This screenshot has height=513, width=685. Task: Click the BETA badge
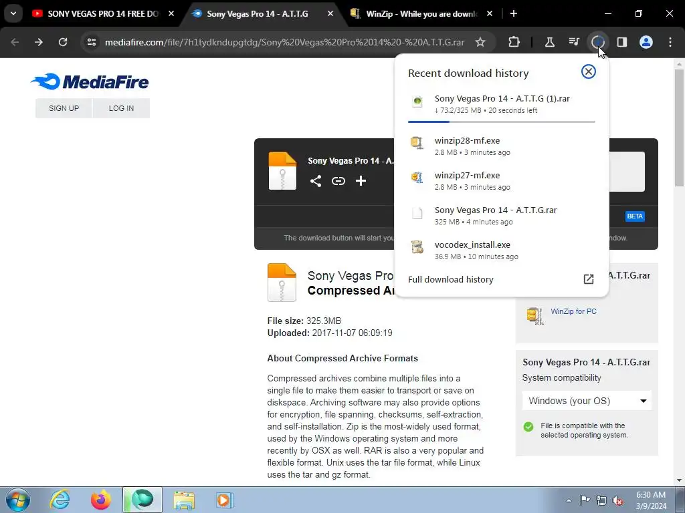point(635,216)
